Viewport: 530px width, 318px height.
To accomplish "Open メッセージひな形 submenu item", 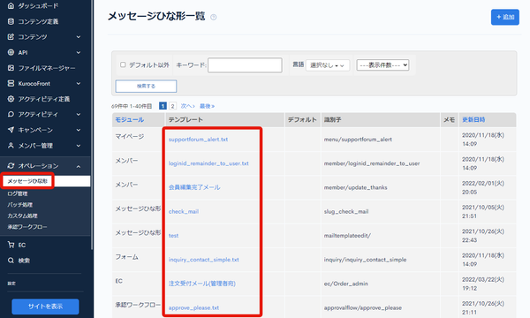I will pos(27,181).
